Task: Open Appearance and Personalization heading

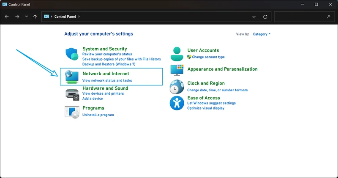Action: tap(223, 69)
